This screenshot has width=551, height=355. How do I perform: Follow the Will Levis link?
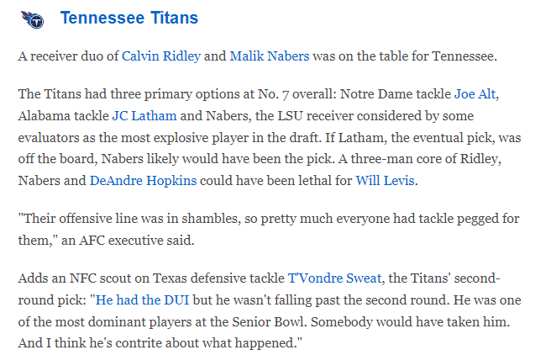click(380, 179)
